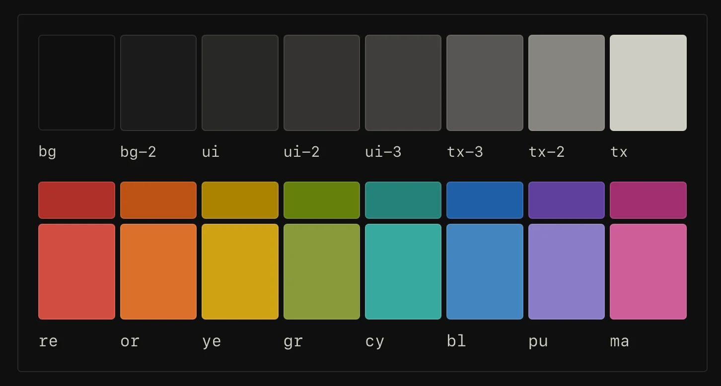Image resolution: width=721 pixels, height=386 pixels.
Task: Click the light green swatch above gr label
Action: pos(322,271)
